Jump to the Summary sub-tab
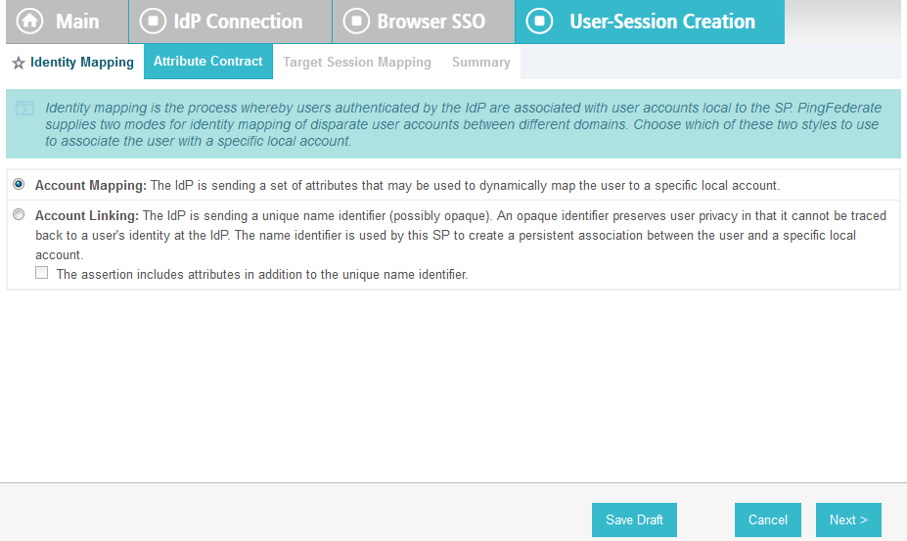Screen dimensions: 907x541 click(480, 63)
